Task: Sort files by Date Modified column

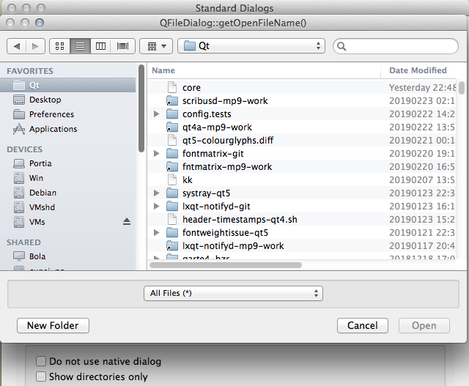Action: [x=418, y=70]
